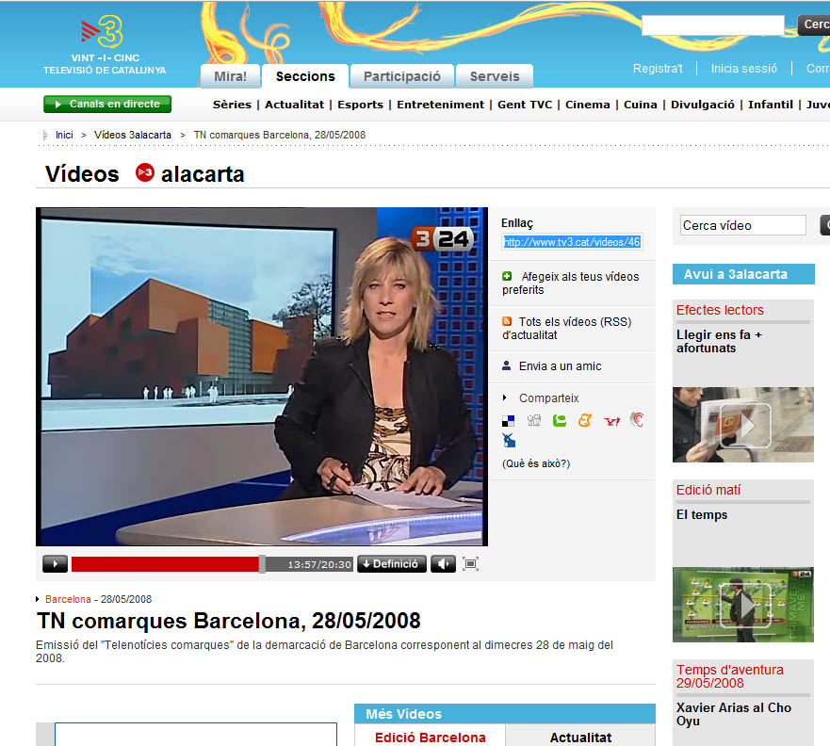Click the red 3alacarta logo icon
The width and height of the screenshot is (830, 746).
coord(144,172)
